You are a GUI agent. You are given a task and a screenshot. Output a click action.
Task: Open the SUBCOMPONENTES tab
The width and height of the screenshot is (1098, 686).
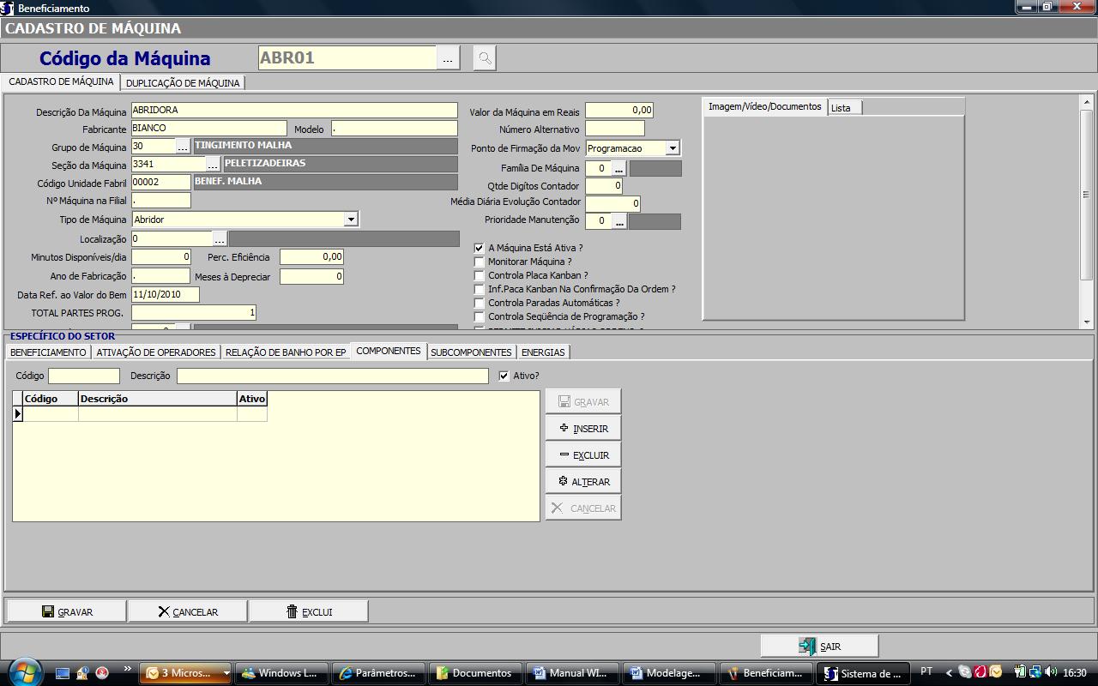pyautogui.click(x=471, y=352)
